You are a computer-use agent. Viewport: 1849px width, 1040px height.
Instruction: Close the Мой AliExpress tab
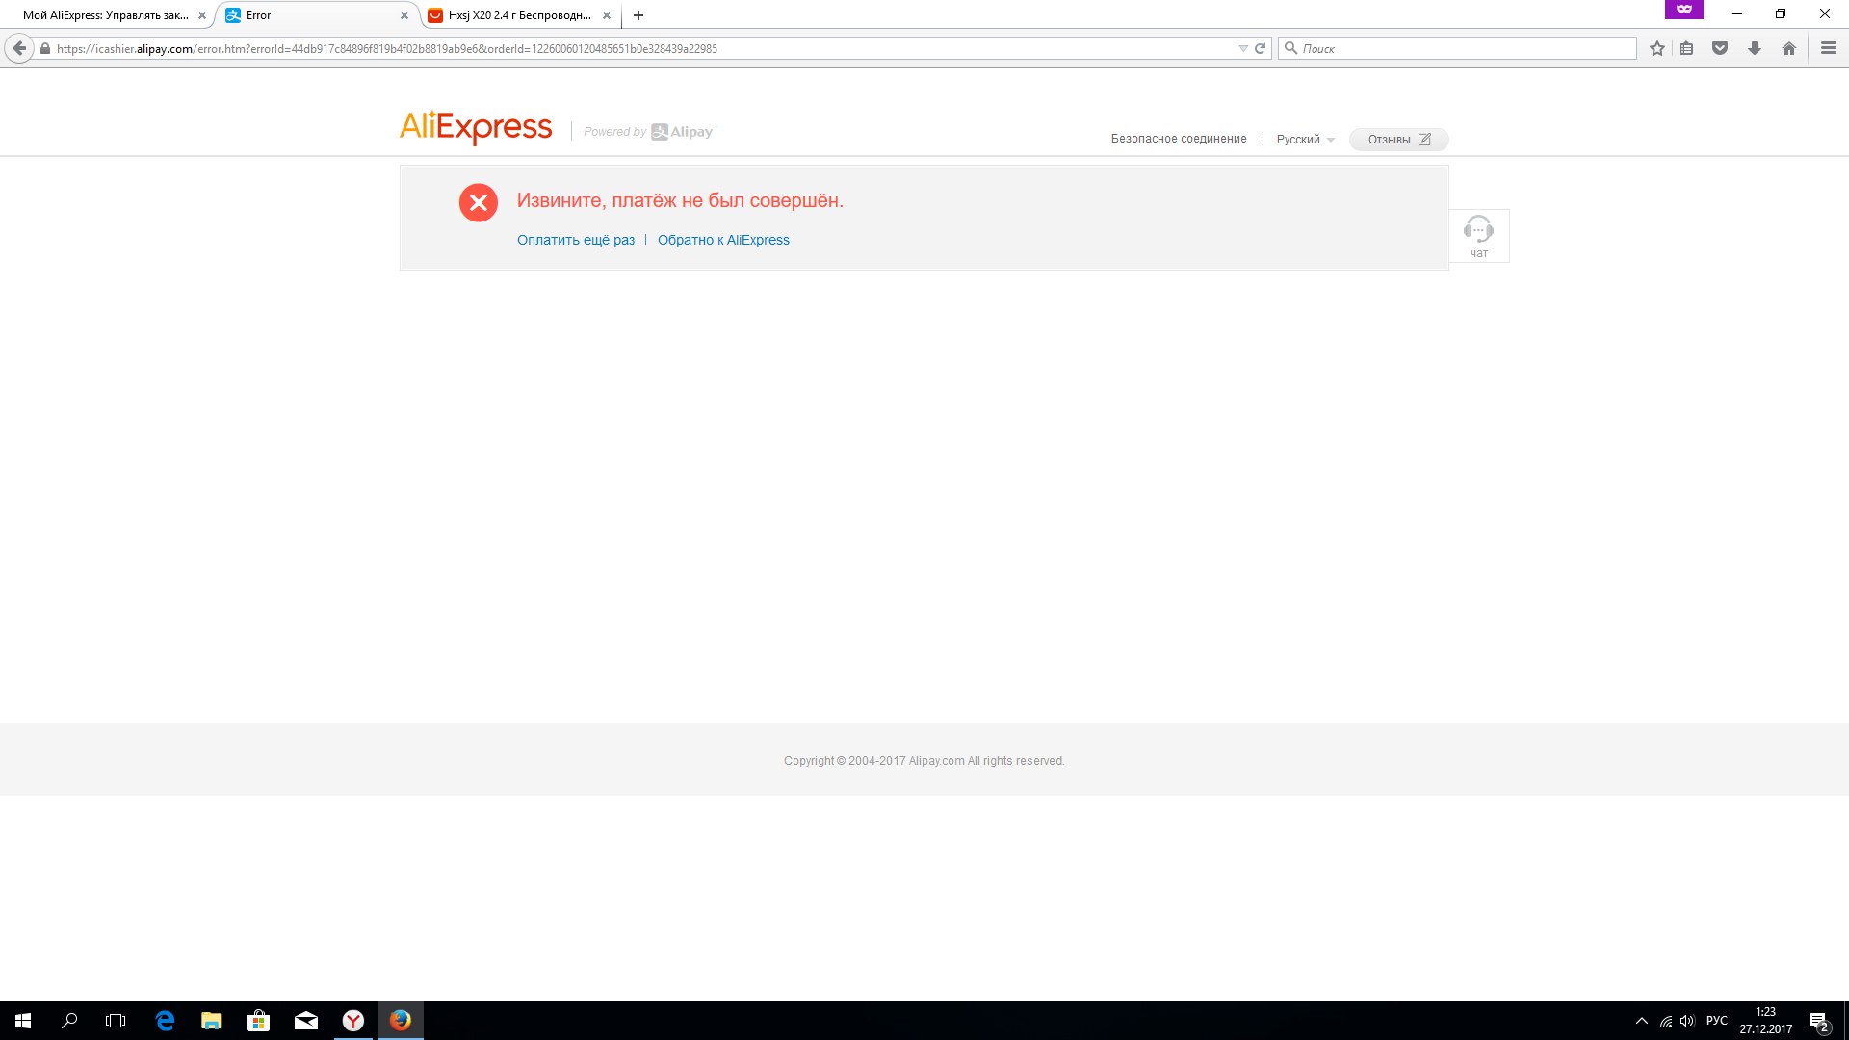pos(202,15)
